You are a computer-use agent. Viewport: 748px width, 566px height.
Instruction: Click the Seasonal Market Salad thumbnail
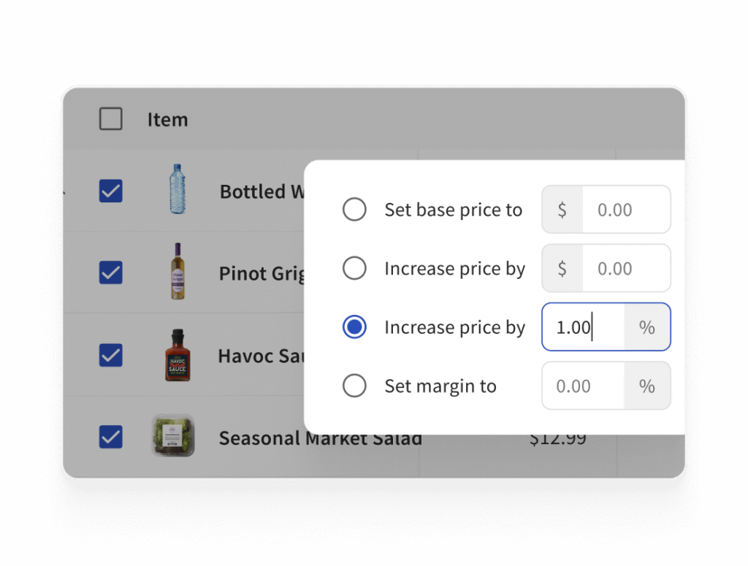coord(173,436)
